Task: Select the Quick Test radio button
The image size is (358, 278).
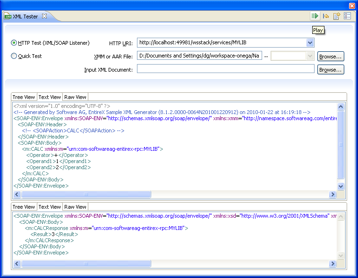Action: tap(14, 56)
